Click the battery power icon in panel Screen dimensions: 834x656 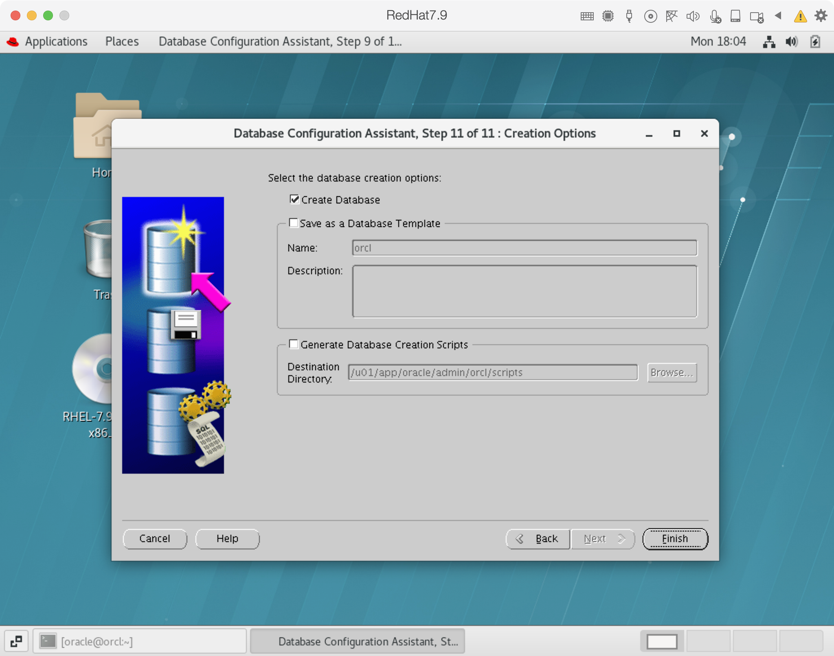pos(815,42)
